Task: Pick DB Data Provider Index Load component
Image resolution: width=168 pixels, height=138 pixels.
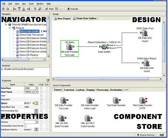Action: pyautogui.click(x=90, y=103)
